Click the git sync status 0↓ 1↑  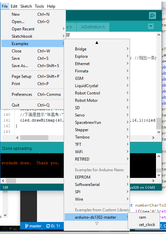pyautogui.click(x=53, y=226)
